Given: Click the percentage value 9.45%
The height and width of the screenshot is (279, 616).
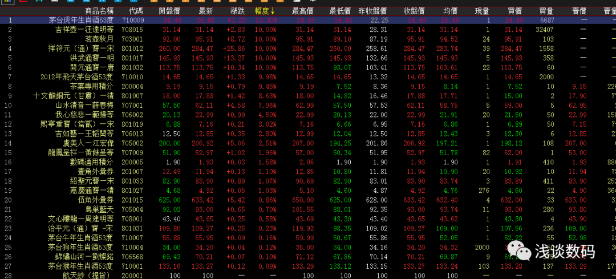Looking at the screenshot, I should coord(267,87).
